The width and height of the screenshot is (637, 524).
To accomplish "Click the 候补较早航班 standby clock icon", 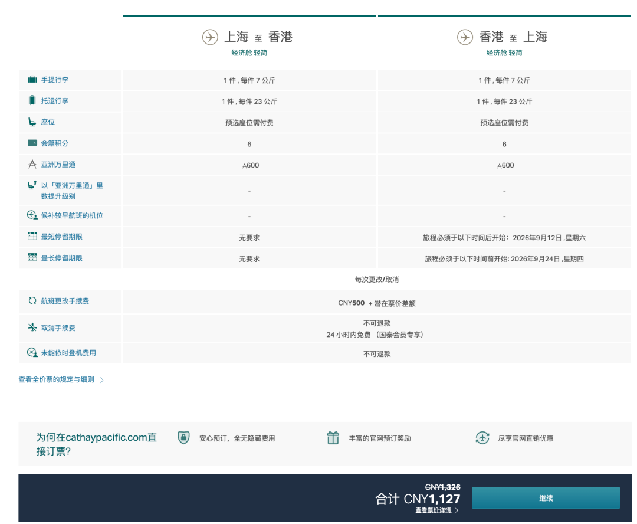I will (x=32, y=215).
